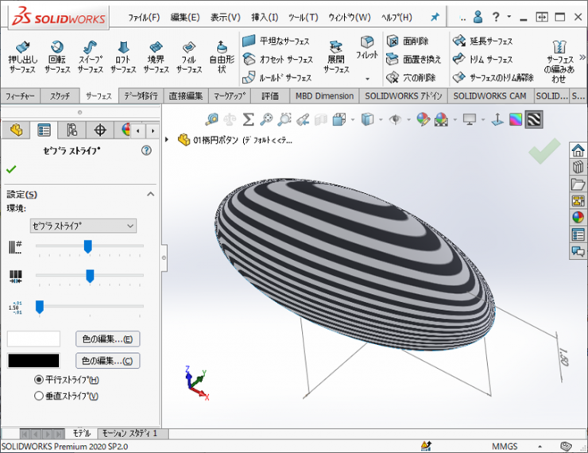The image size is (588, 453).
Task: Click 色の編集 button for the white stripe
Action: 107,339
